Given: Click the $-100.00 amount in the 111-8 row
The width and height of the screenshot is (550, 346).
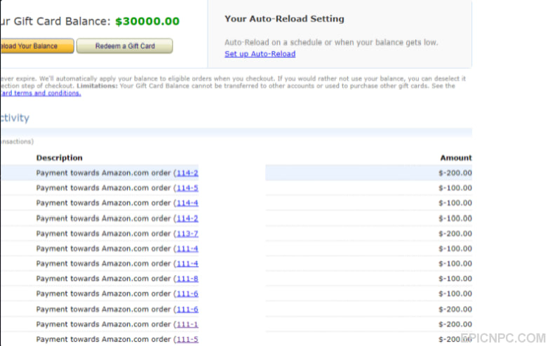Looking at the screenshot, I should 455,279.
